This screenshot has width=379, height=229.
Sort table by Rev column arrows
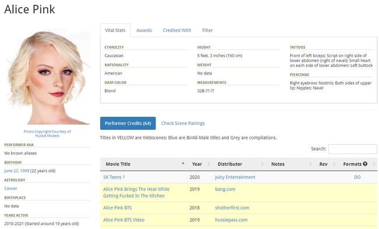(x=335, y=164)
